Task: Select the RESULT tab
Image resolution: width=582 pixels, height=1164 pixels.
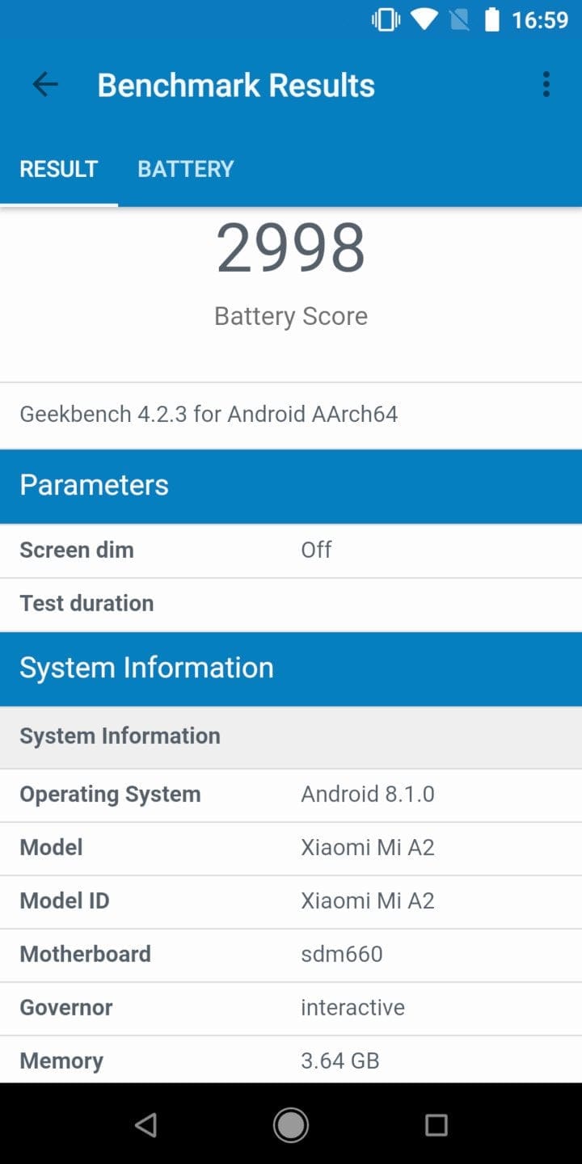Action: tap(58, 169)
